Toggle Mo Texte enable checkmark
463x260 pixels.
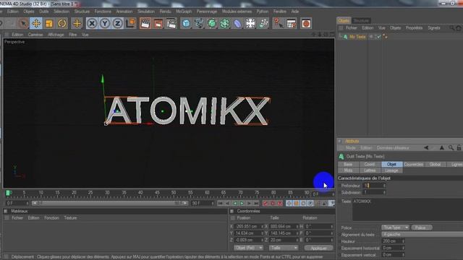[x=379, y=37]
